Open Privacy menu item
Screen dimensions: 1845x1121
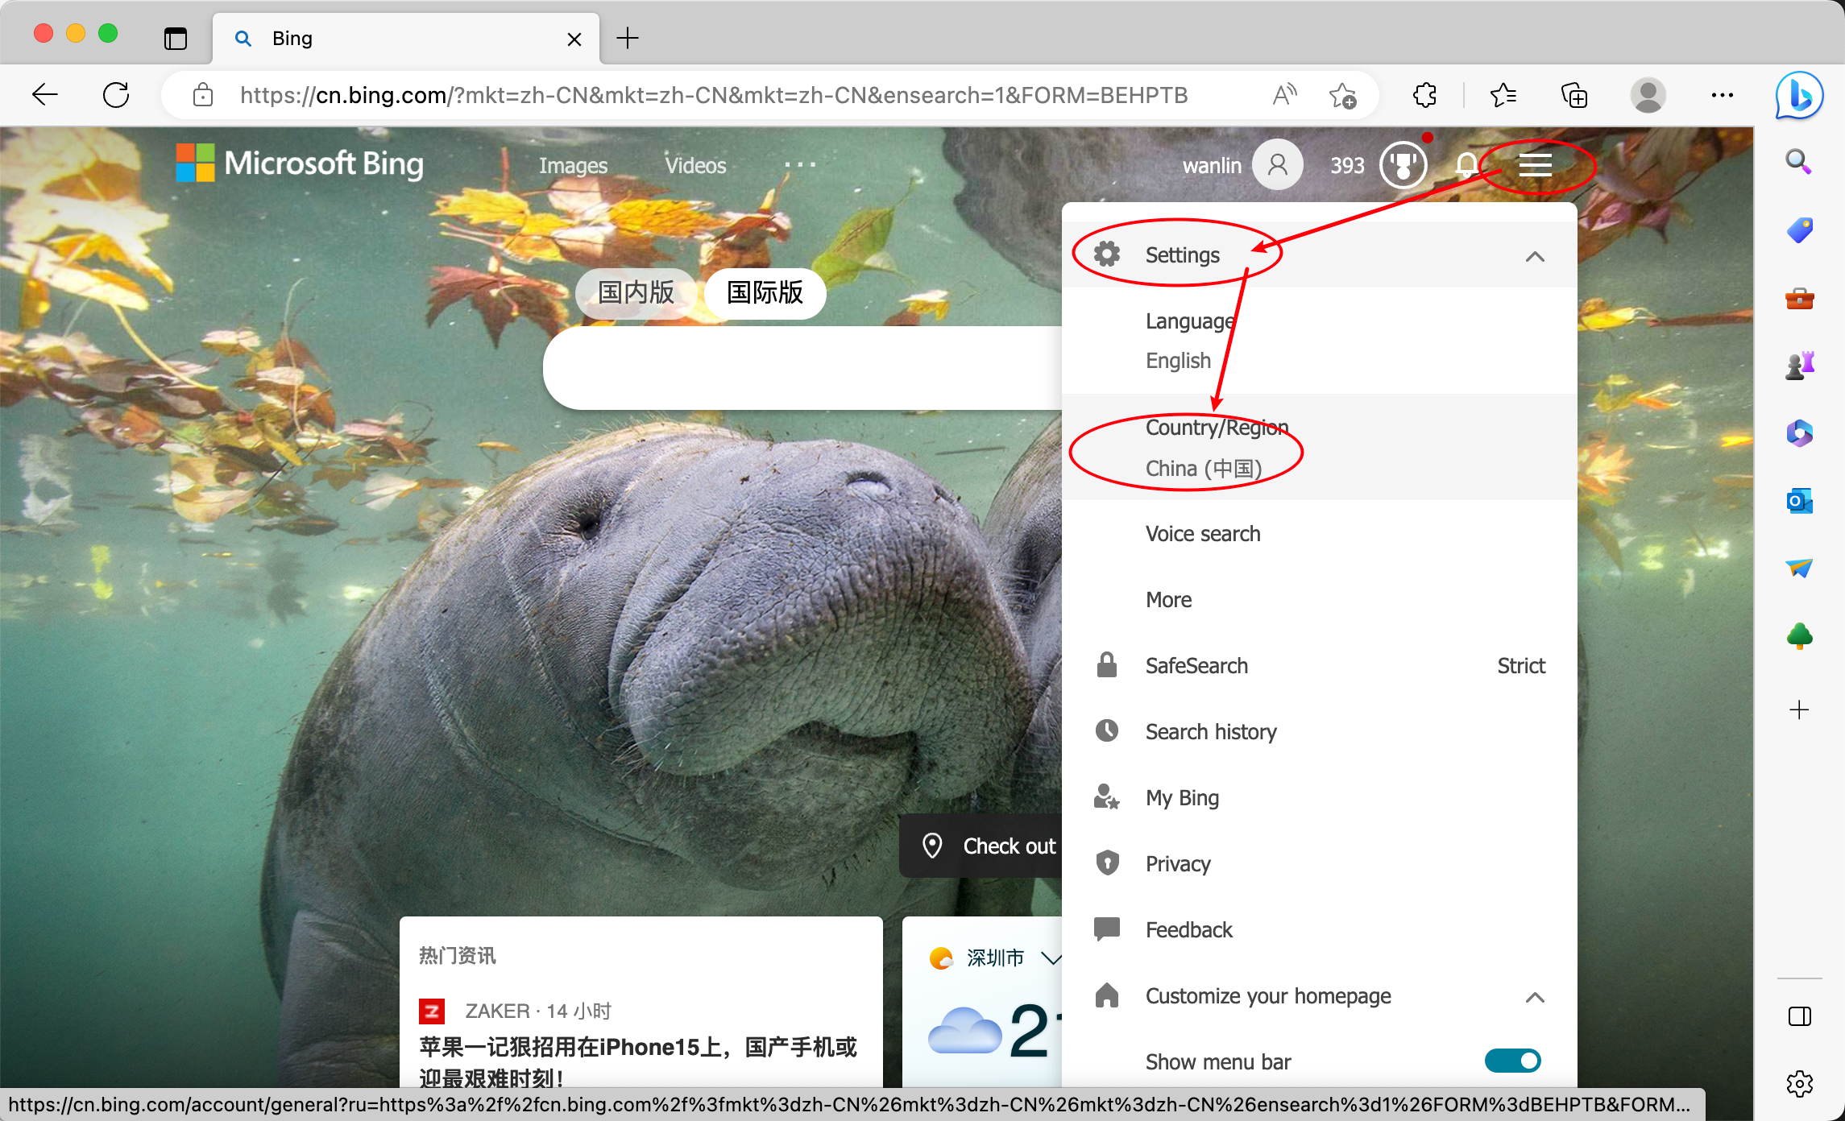(x=1319, y=864)
